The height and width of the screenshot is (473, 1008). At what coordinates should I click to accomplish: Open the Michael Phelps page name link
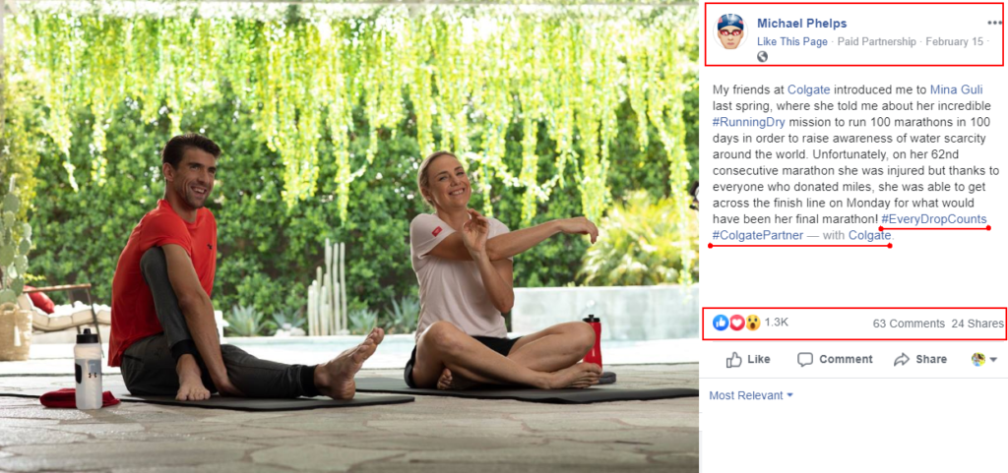coord(801,24)
